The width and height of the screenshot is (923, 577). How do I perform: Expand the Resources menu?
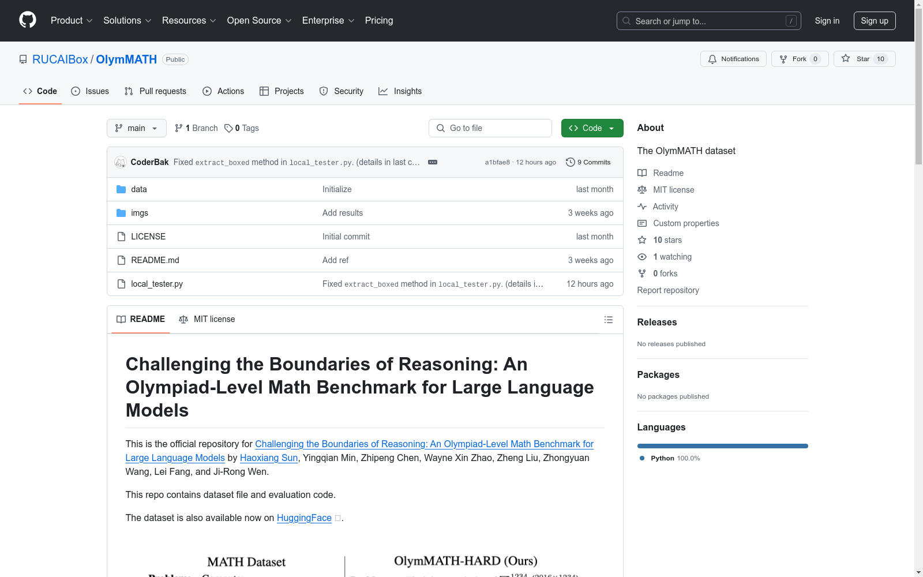click(189, 21)
